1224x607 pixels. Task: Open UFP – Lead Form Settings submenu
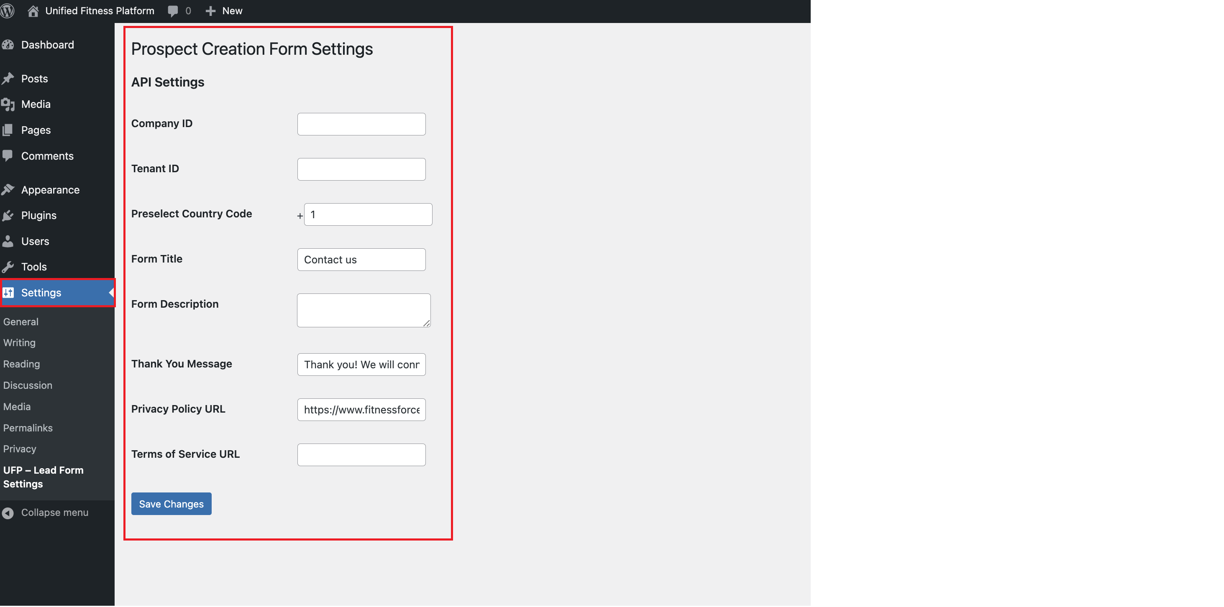tap(43, 477)
